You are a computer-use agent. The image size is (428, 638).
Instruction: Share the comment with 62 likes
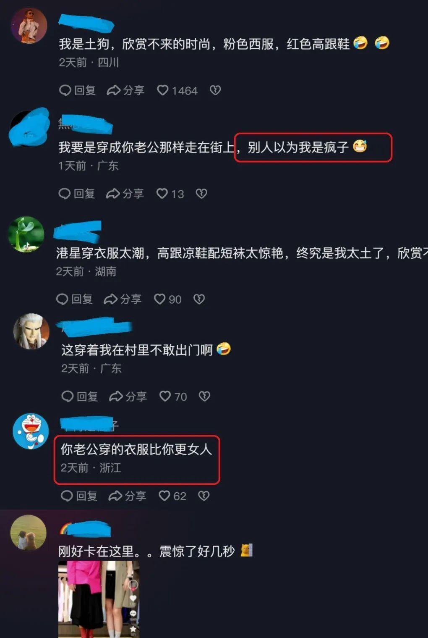(x=127, y=496)
